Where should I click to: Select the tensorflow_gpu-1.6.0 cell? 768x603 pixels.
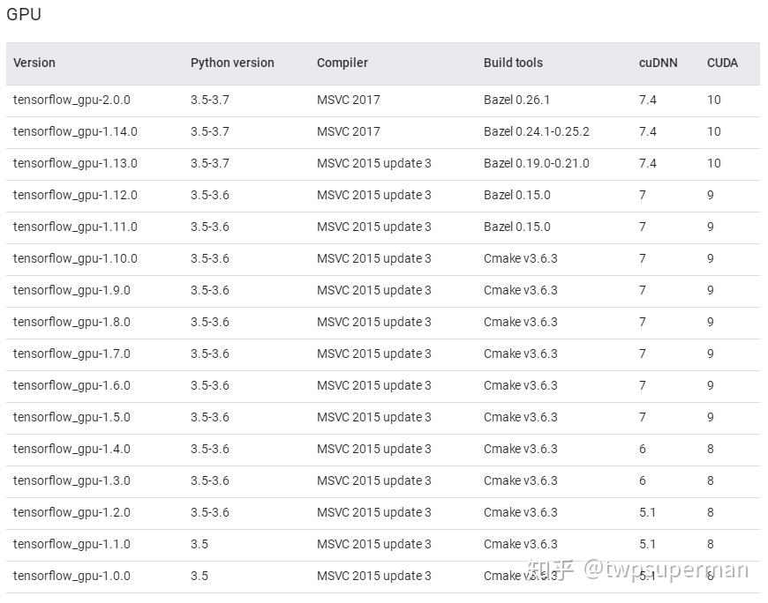[72, 386]
